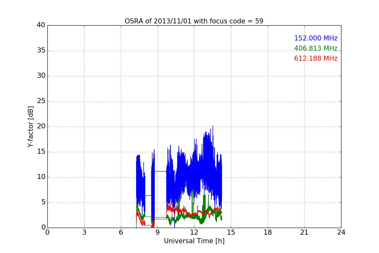Click the x-axis tick label 12
This screenshot has width=379, height=253.
tap(194, 232)
